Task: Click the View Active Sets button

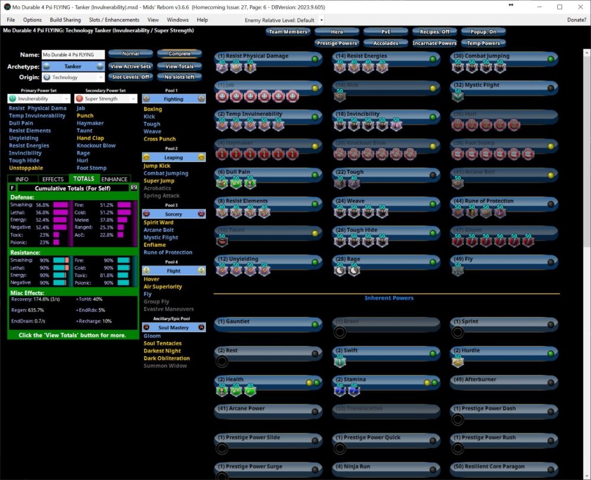Action: (131, 66)
